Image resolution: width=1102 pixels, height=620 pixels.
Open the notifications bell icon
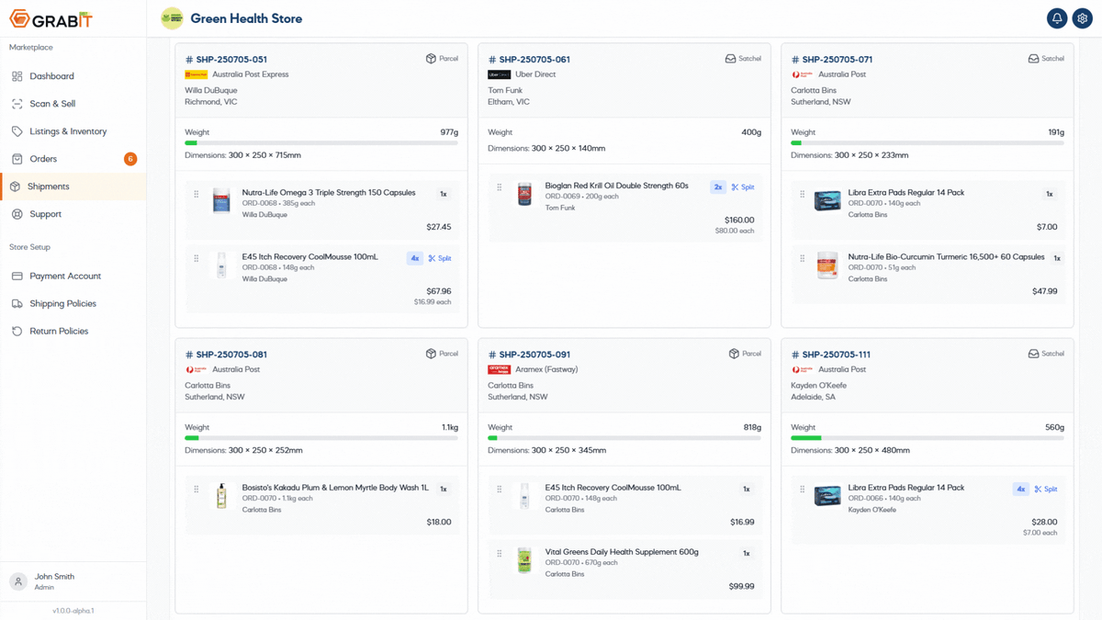click(1057, 18)
